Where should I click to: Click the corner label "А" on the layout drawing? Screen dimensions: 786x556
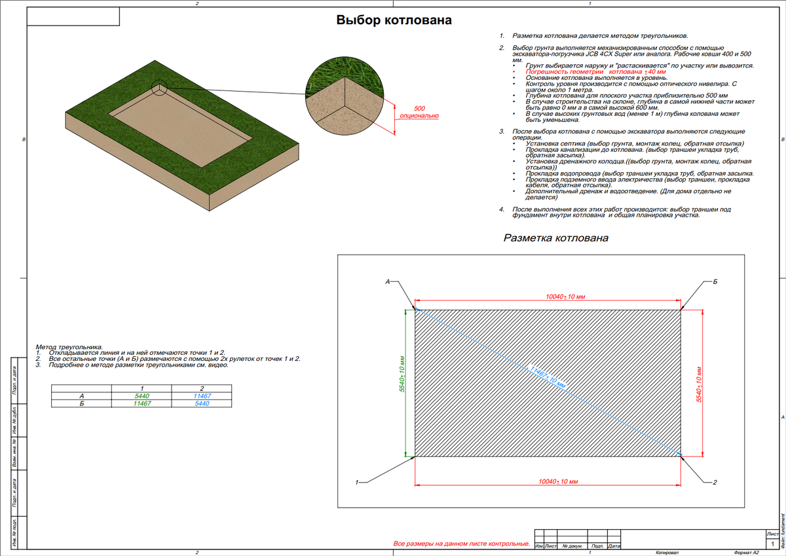click(x=387, y=281)
